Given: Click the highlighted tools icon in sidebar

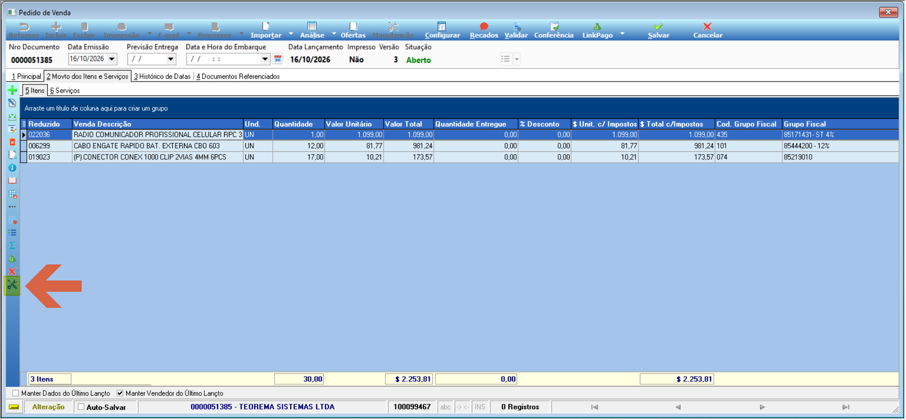Looking at the screenshot, I should pyautogui.click(x=12, y=285).
